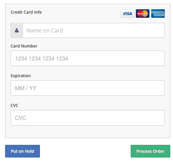
Task: Click the person icon beside Name on Card
Action: (x=17, y=30)
